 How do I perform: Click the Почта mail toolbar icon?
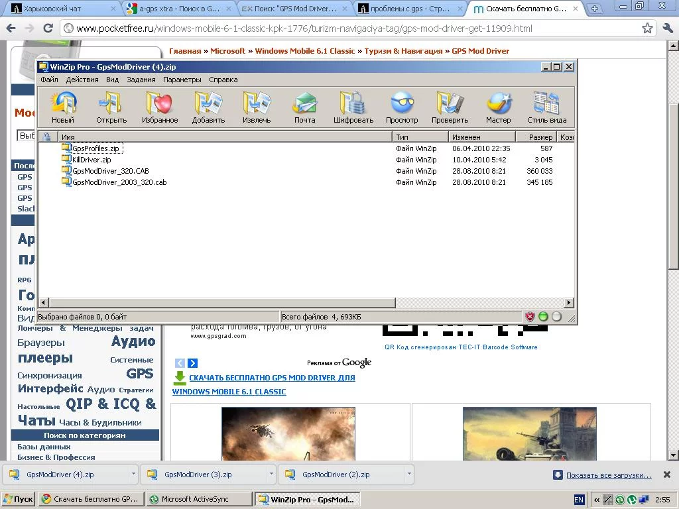pos(305,107)
